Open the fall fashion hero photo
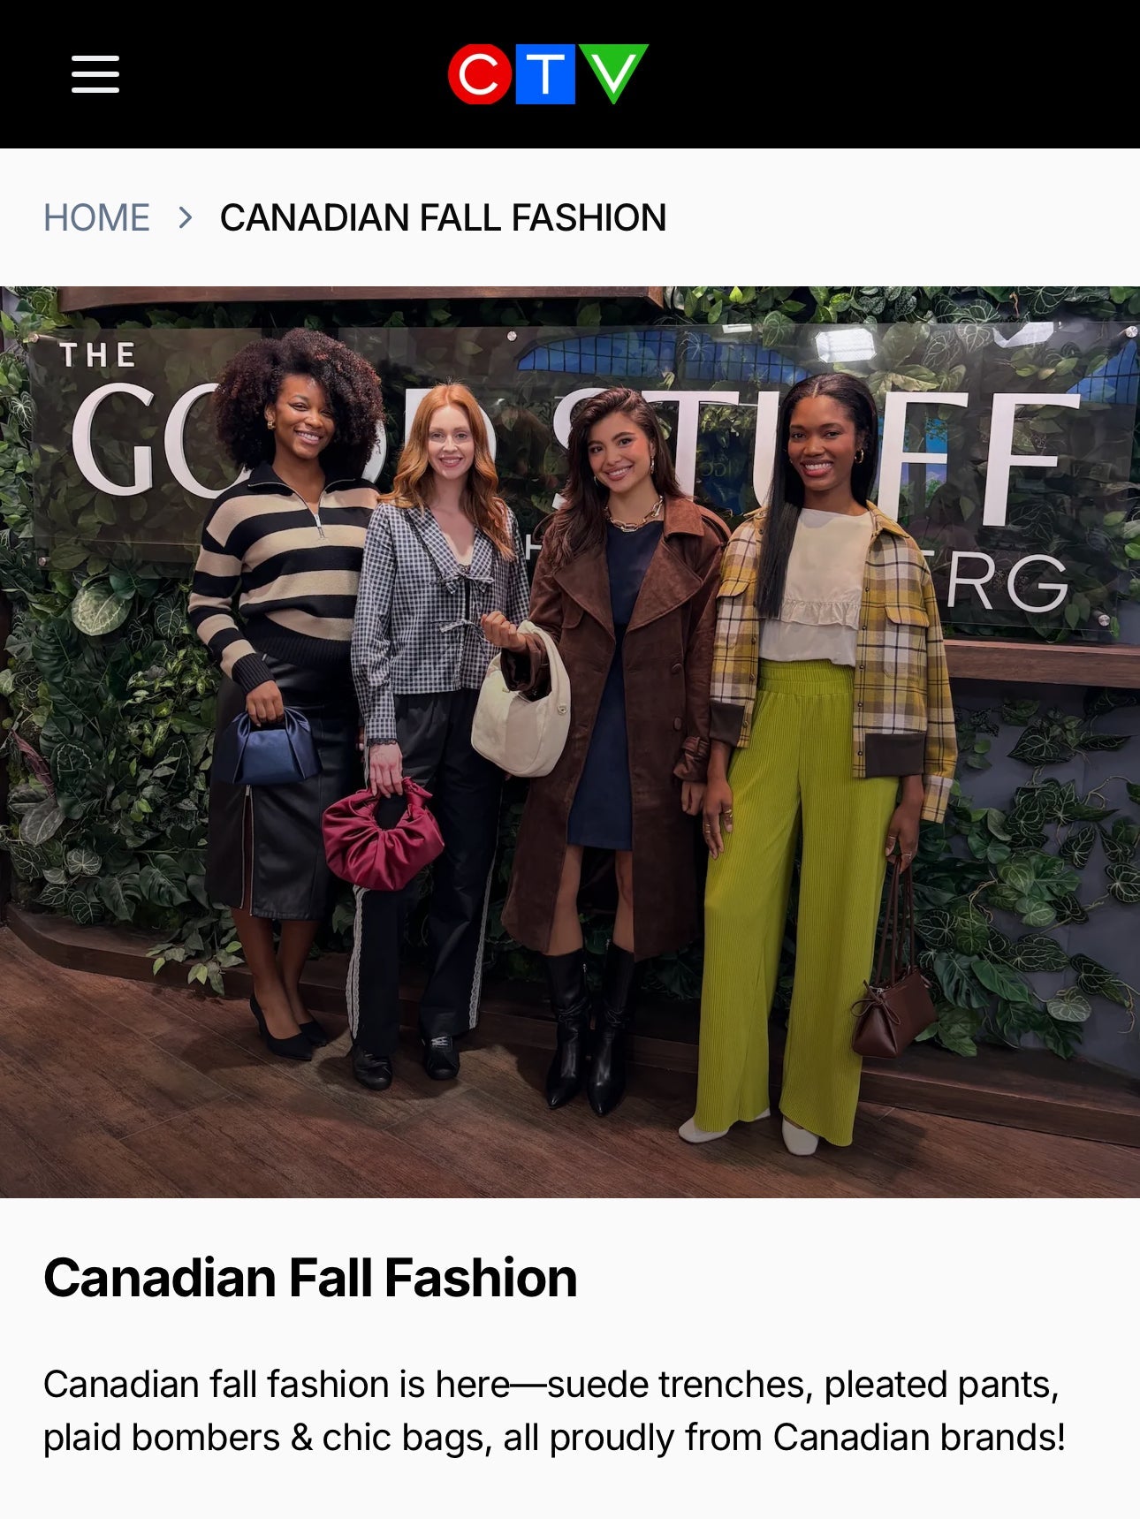The width and height of the screenshot is (1140, 1519). pos(570,742)
